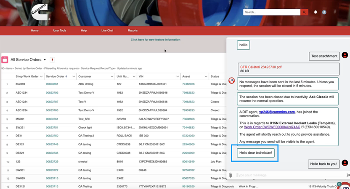Screen dimensions: 350x189
Task: Click the sheetal customer cell
Action: [x=83, y=162]
